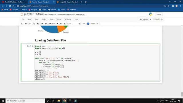Viewport: 183px width, 103px height.
Task: Insert a cell below with plus icon
Action: tap(26, 23)
